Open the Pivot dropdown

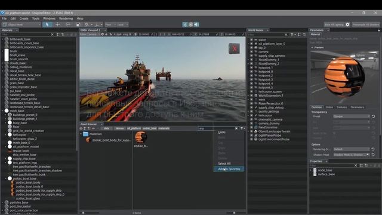point(110,24)
